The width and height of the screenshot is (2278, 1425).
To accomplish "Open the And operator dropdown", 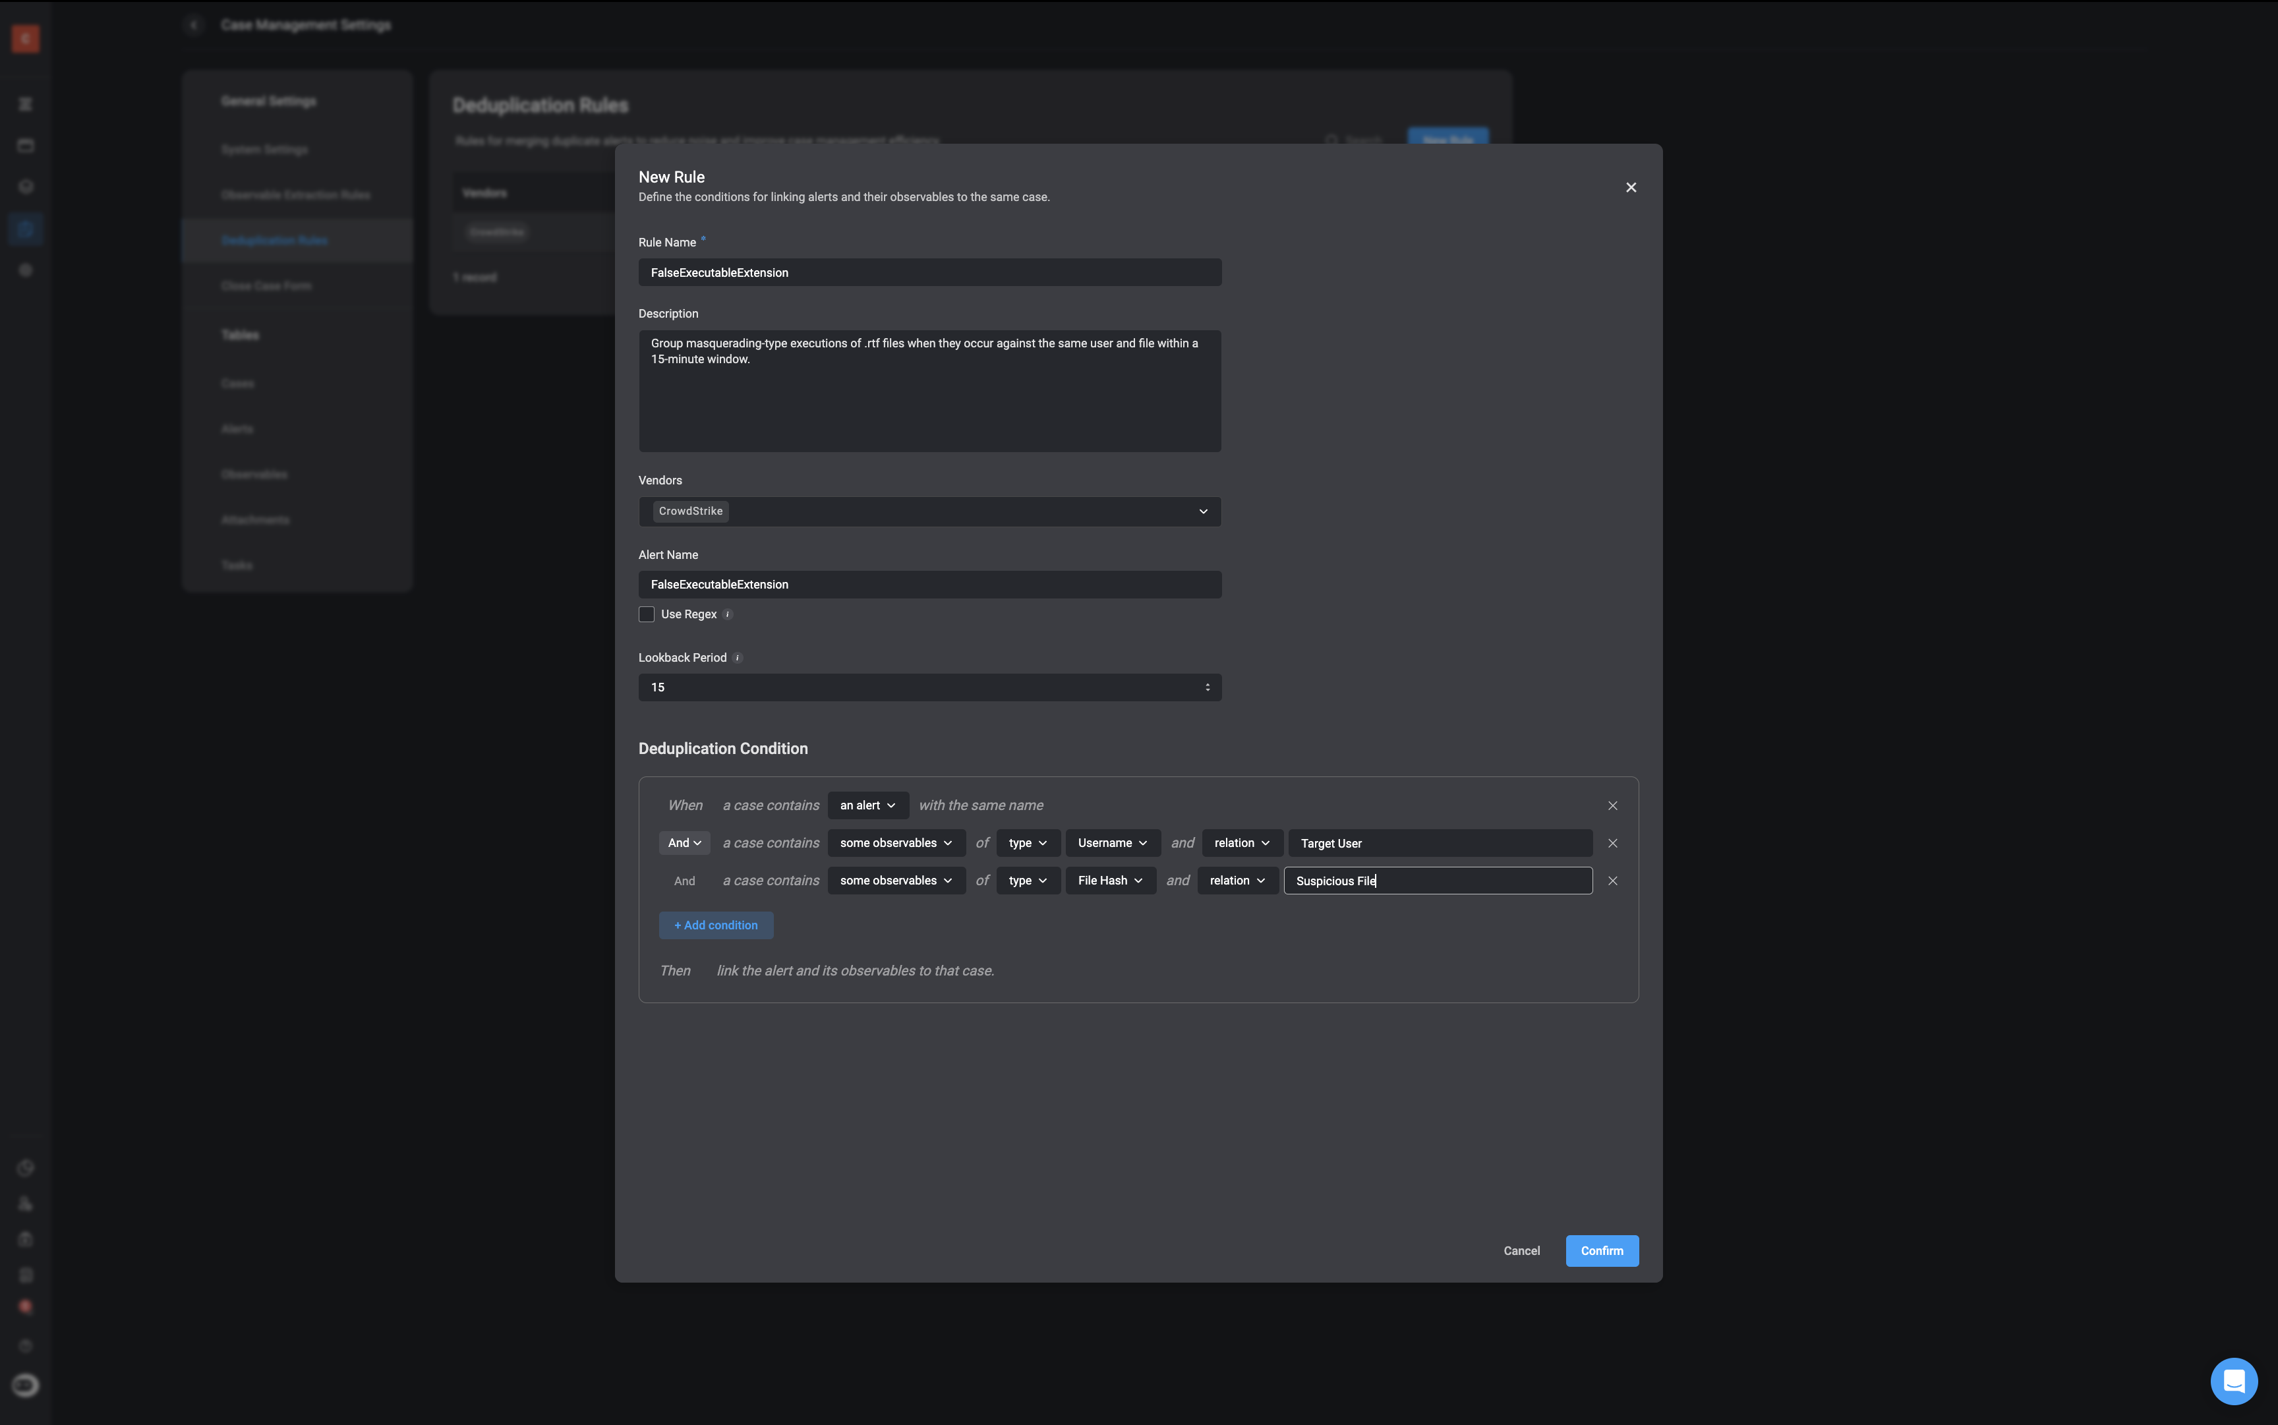I will point(684,844).
